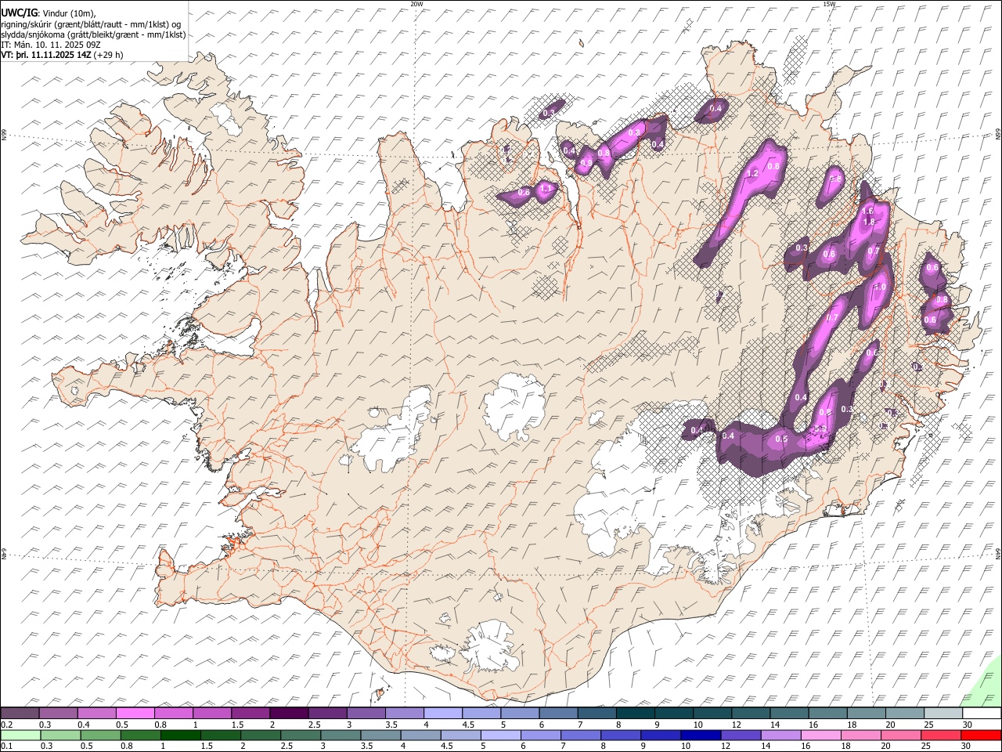This screenshot has width=1002, height=752.
Task: Click the 1.6 snowfall value on the map
Action: (x=867, y=211)
